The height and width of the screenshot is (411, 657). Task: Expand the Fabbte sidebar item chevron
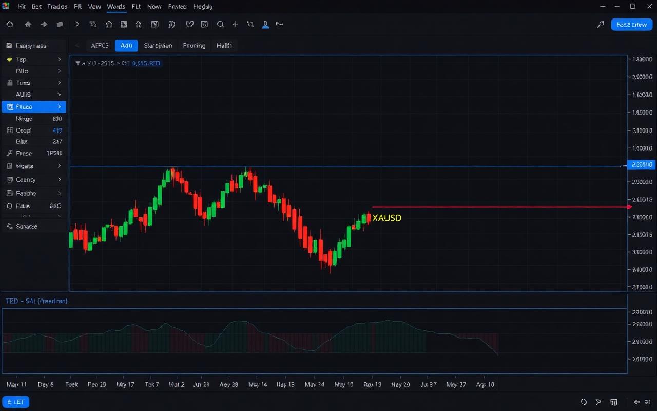[x=60, y=193]
